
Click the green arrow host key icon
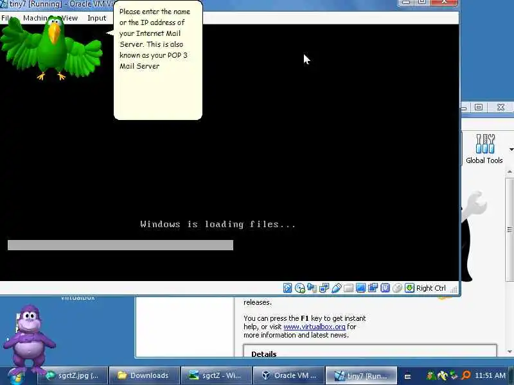coord(409,287)
